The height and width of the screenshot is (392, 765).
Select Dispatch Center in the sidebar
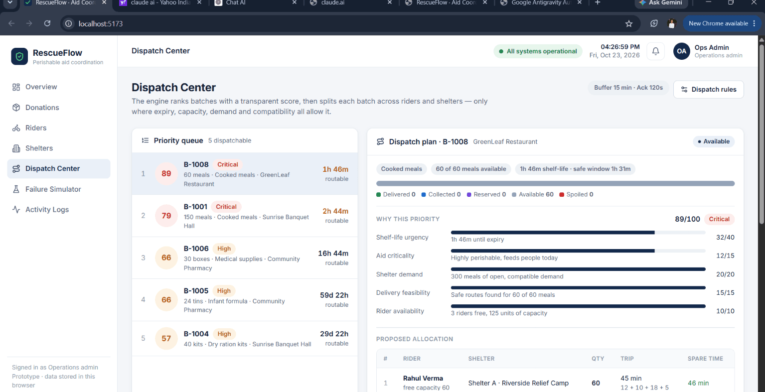coord(59,169)
